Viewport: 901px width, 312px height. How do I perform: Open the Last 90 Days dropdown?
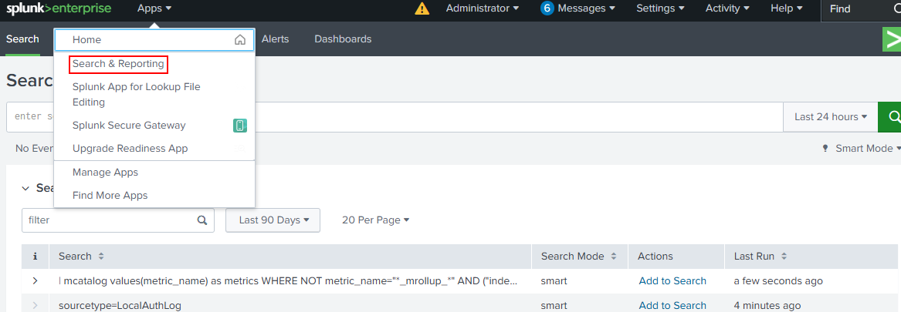[x=273, y=220]
